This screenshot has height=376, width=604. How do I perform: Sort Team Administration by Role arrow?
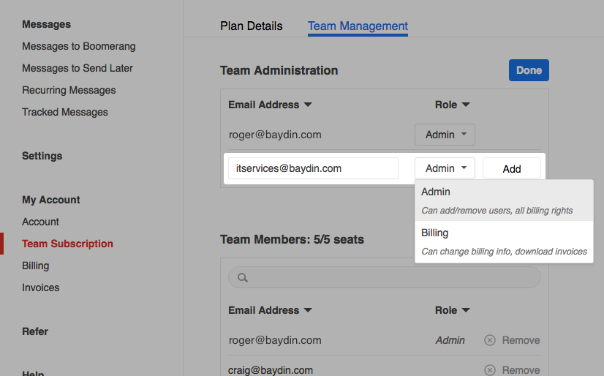coord(466,105)
